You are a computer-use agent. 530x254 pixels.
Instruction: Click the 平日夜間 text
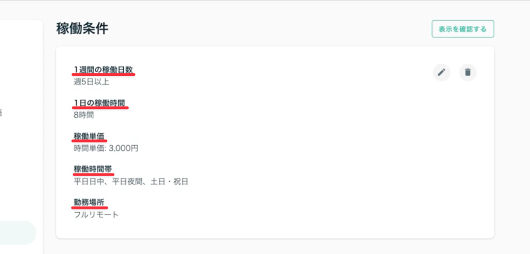pos(127,181)
